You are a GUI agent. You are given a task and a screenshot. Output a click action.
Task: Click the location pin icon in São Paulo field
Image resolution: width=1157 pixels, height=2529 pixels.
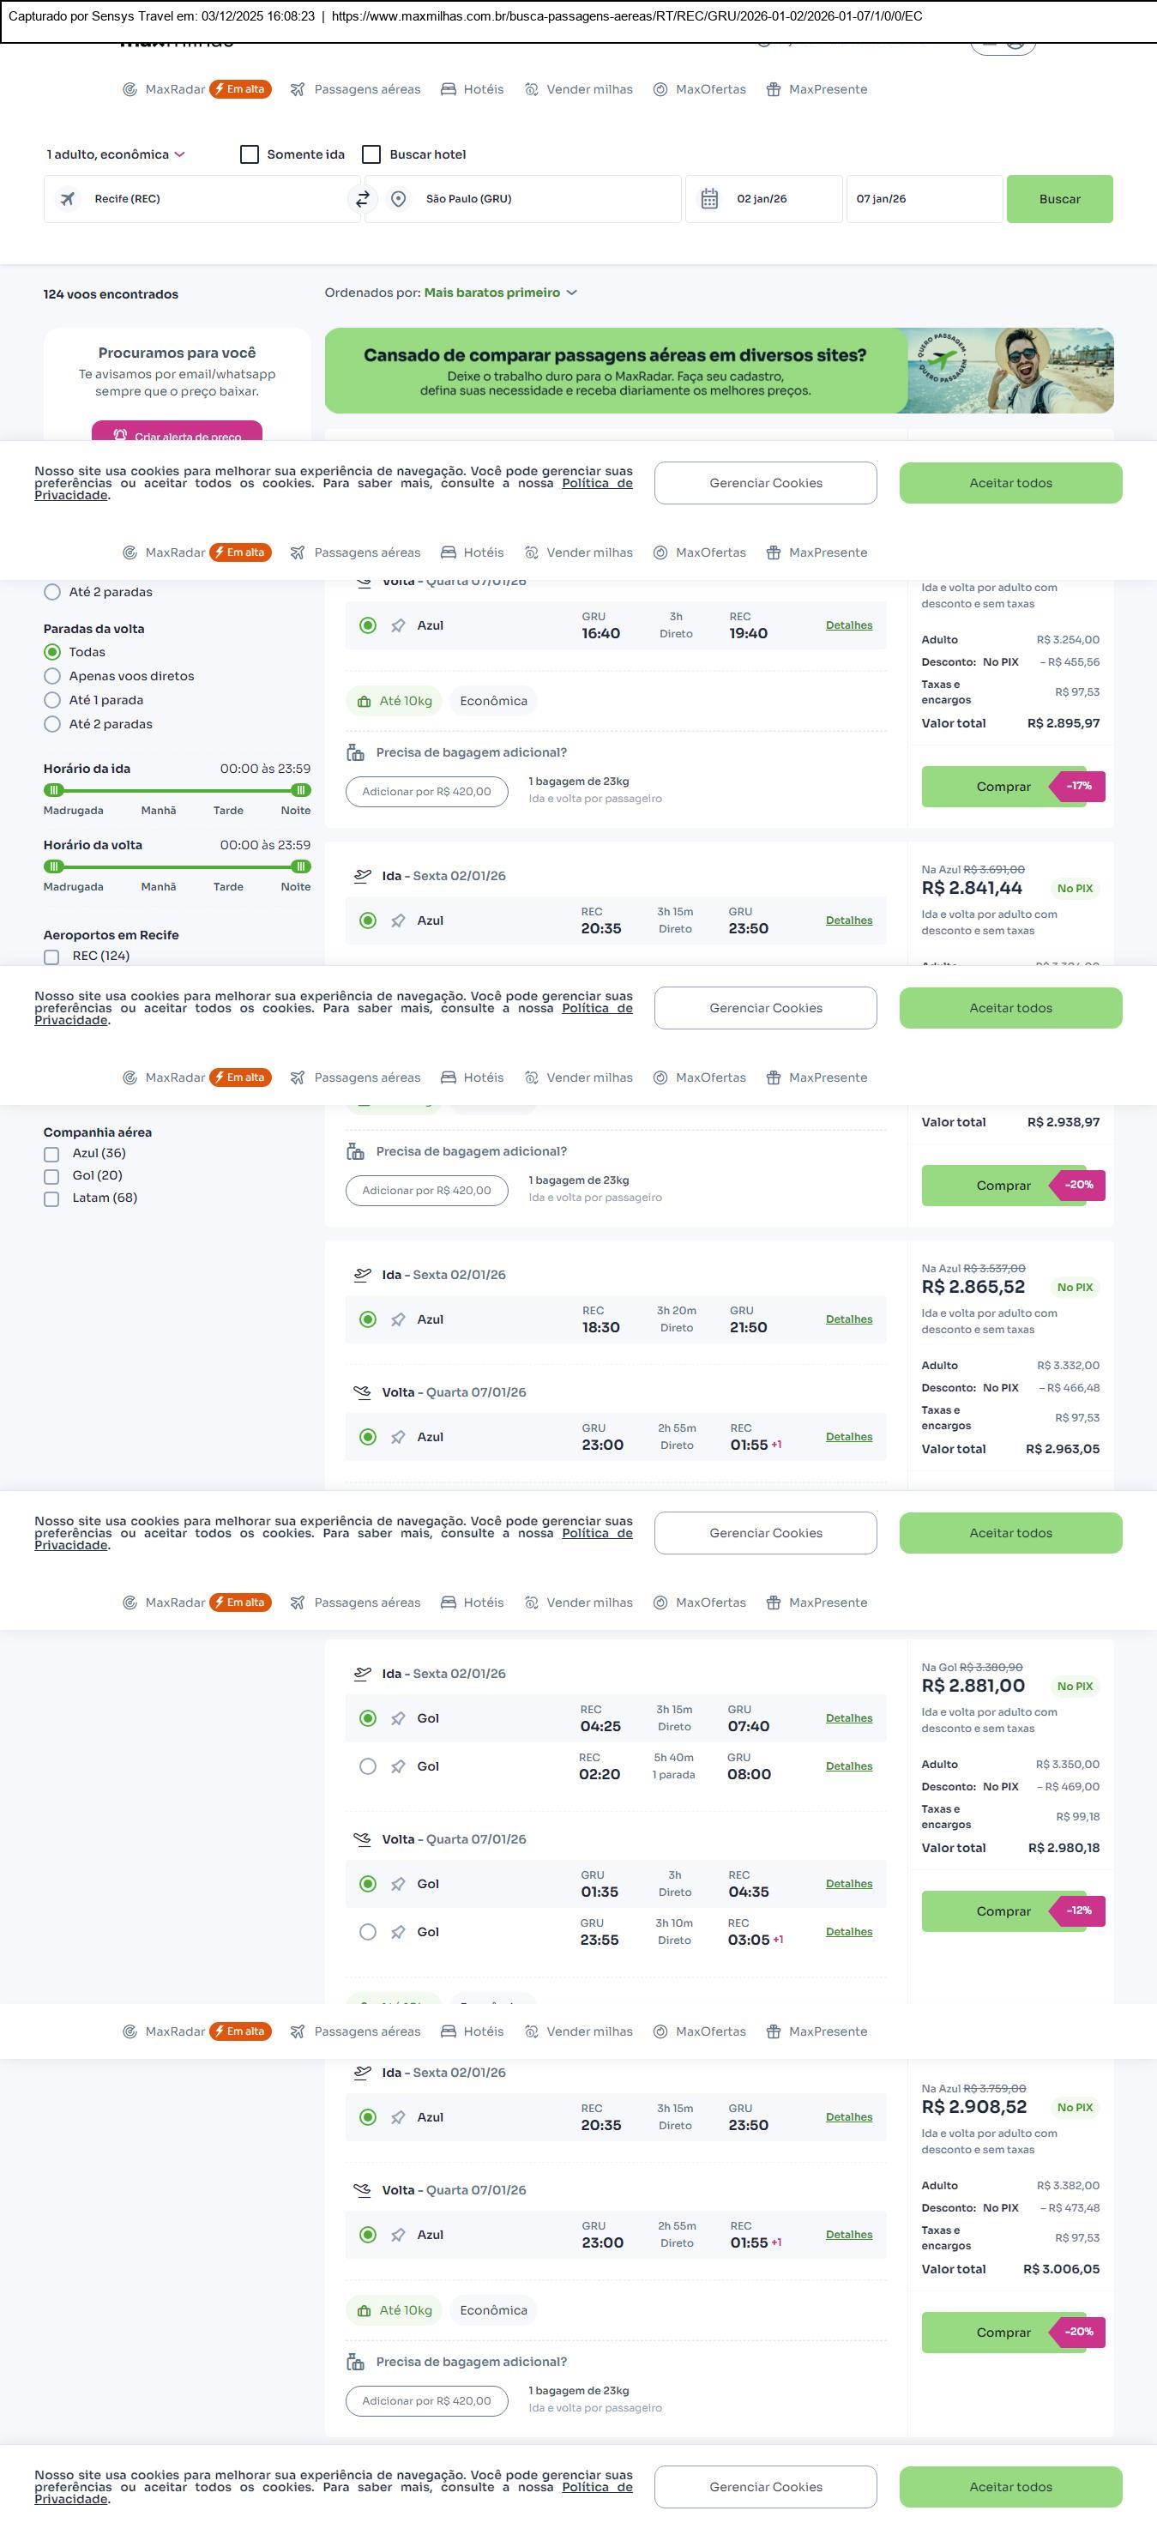(x=399, y=199)
